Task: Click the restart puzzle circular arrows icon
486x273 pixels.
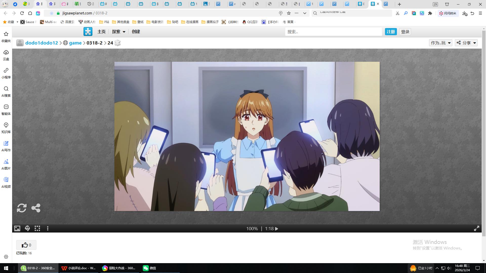Action: pos(22,208)
